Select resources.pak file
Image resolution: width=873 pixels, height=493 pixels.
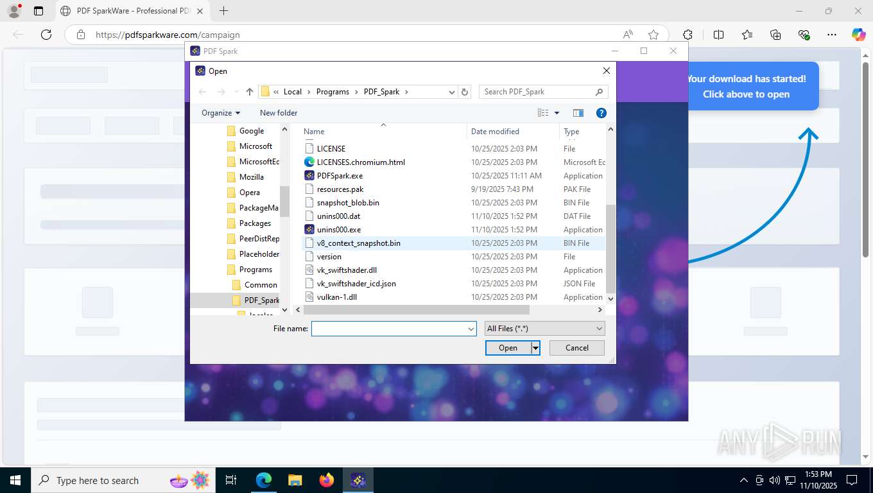340,189
